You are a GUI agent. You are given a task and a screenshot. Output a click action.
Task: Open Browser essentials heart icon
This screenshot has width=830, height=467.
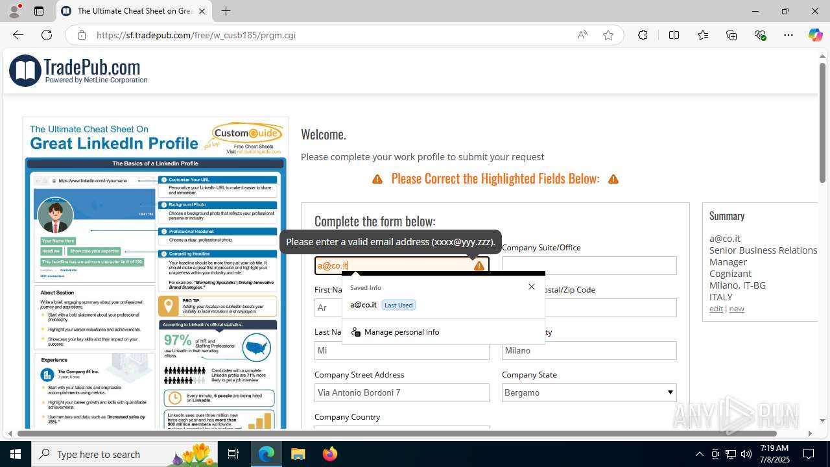click(760, 35)
